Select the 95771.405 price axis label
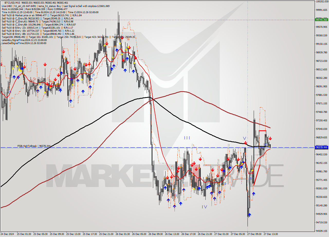 click(x=322, y=180)
